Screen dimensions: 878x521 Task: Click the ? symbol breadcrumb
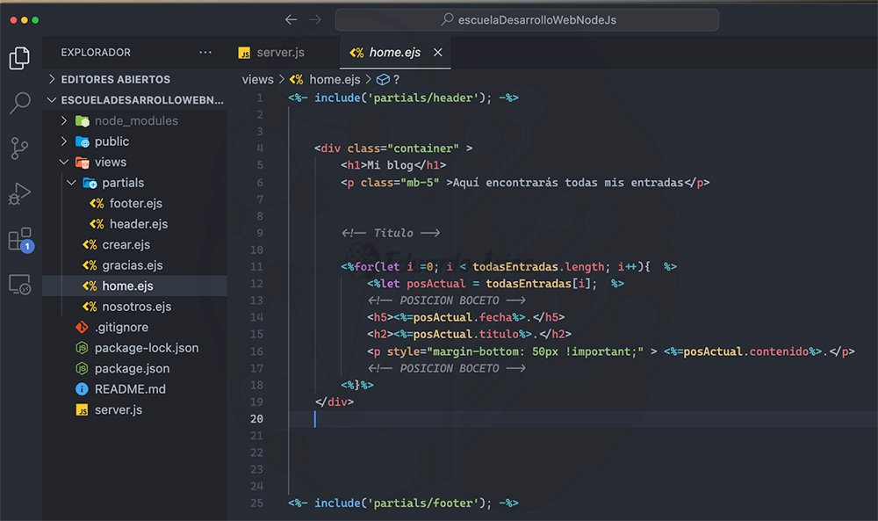[x=397, y=80]
